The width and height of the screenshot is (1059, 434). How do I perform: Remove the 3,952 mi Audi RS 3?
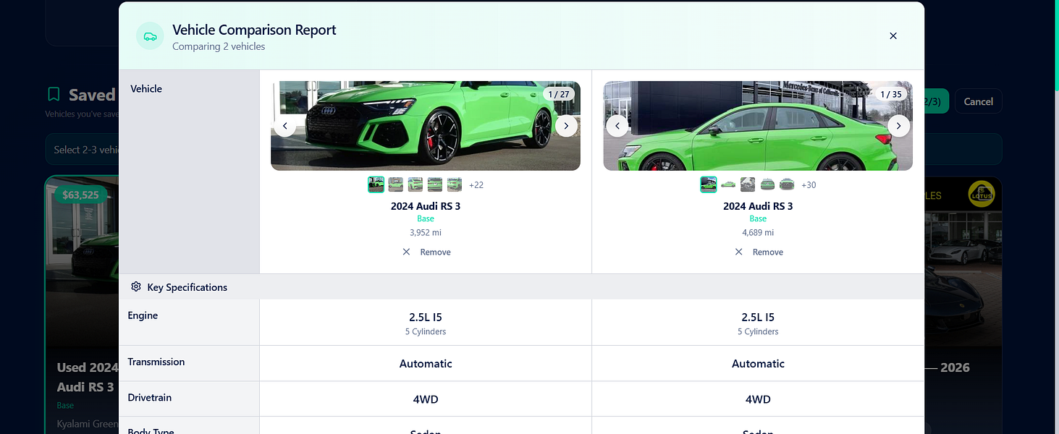pos(426,252)
